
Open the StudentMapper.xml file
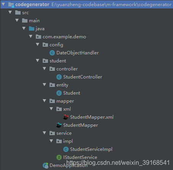point(92,117)
